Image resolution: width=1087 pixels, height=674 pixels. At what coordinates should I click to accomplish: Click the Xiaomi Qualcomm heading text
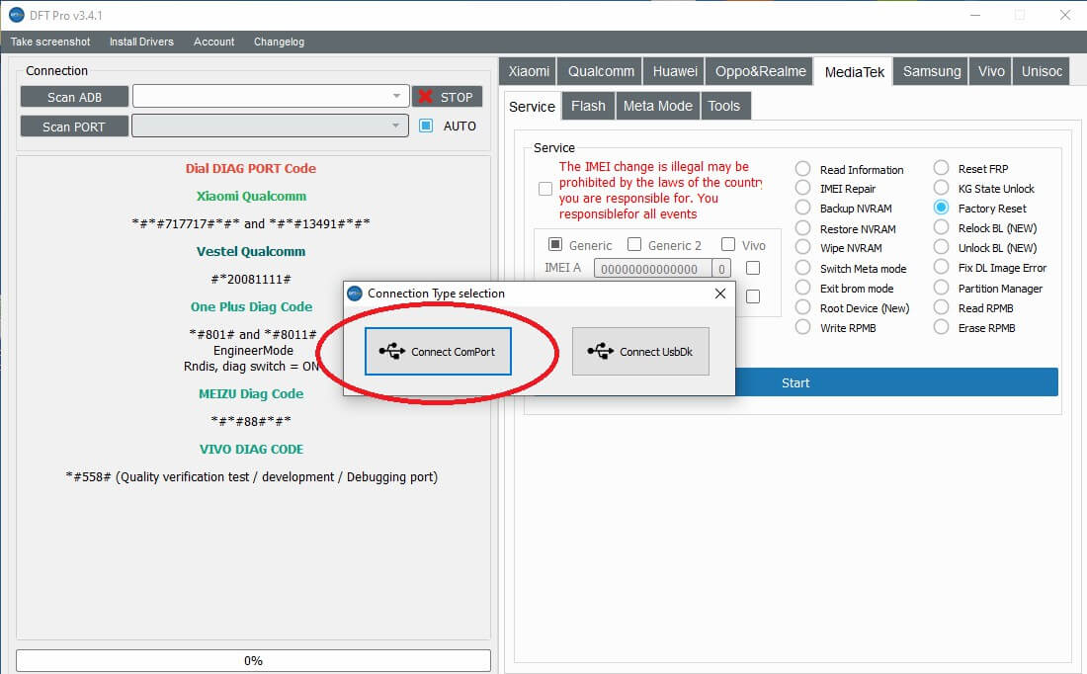(251, 197)
